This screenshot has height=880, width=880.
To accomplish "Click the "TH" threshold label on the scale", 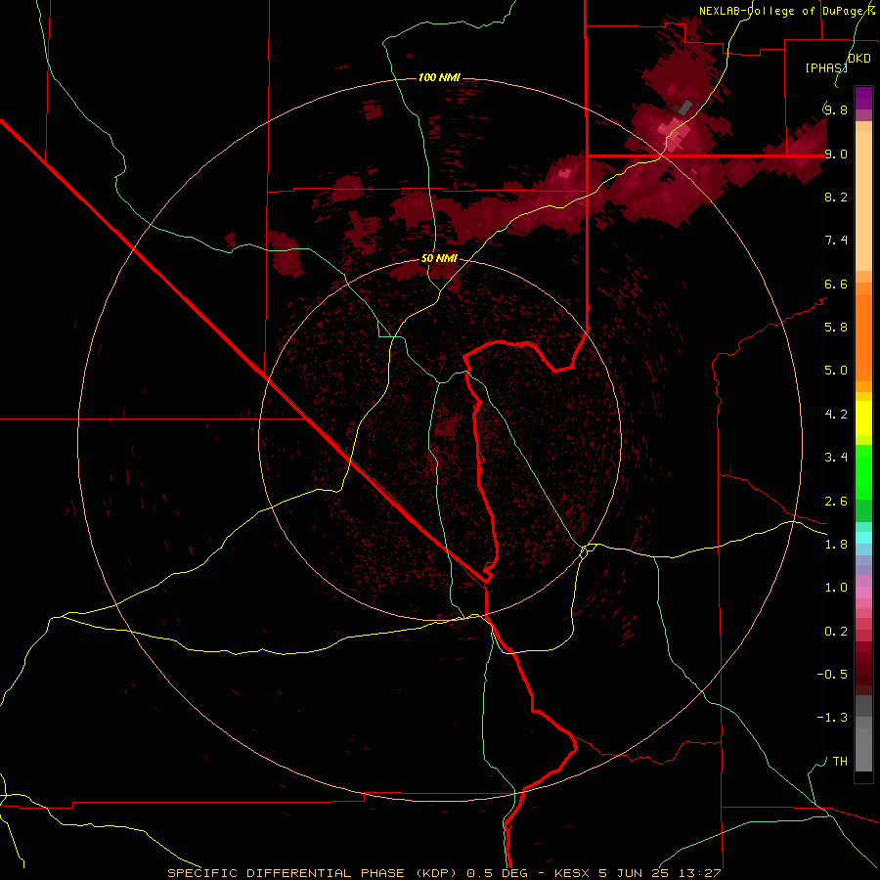I will pos(840,762).
